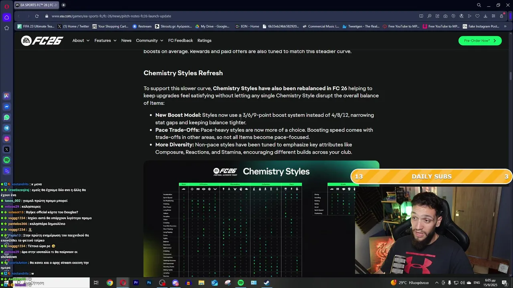The image size is (513, 288).
Task: Take a snapshot with camera icon
Action: coord(445,16)
